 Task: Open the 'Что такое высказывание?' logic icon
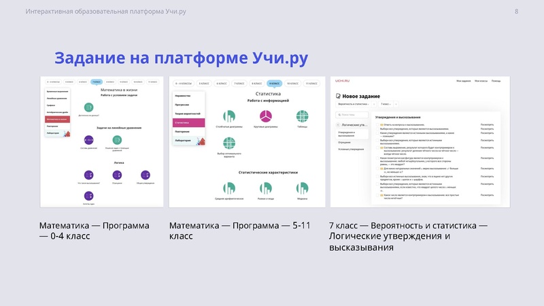(x=89, y=175)
